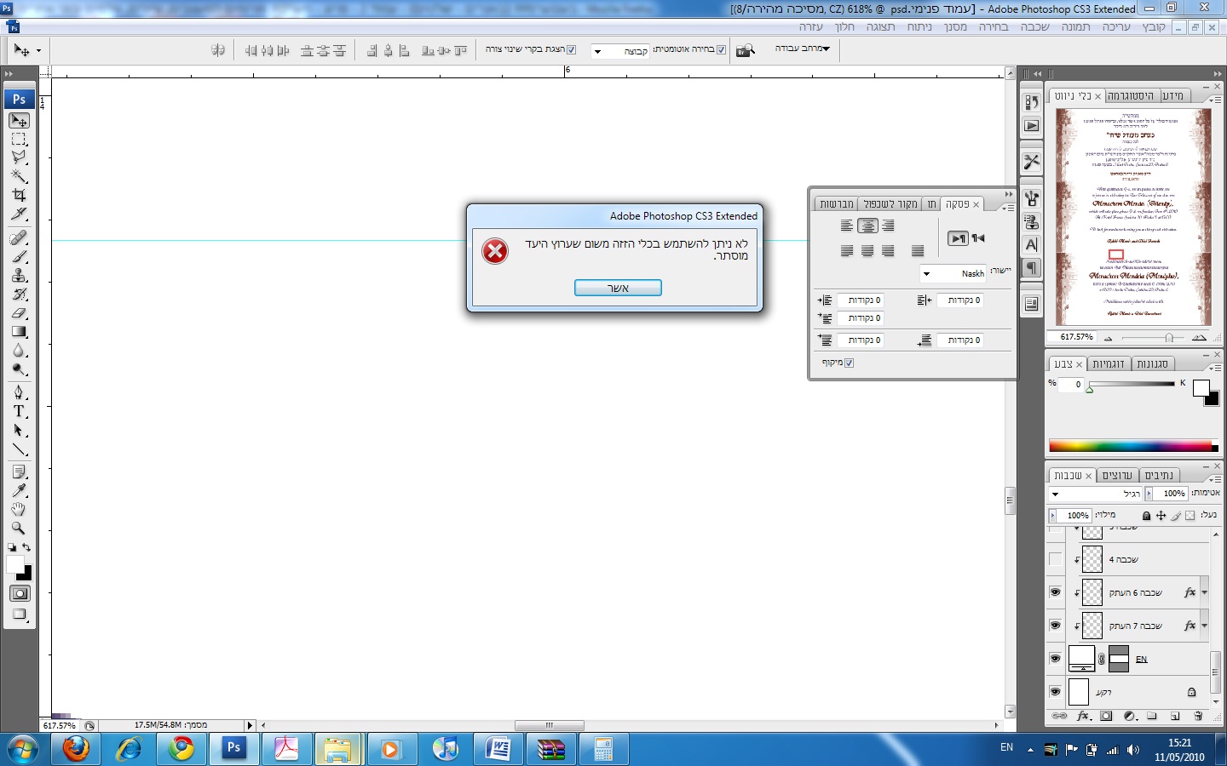Open the מרחב עבודה workspace dropdown

(x=802, y=49)
